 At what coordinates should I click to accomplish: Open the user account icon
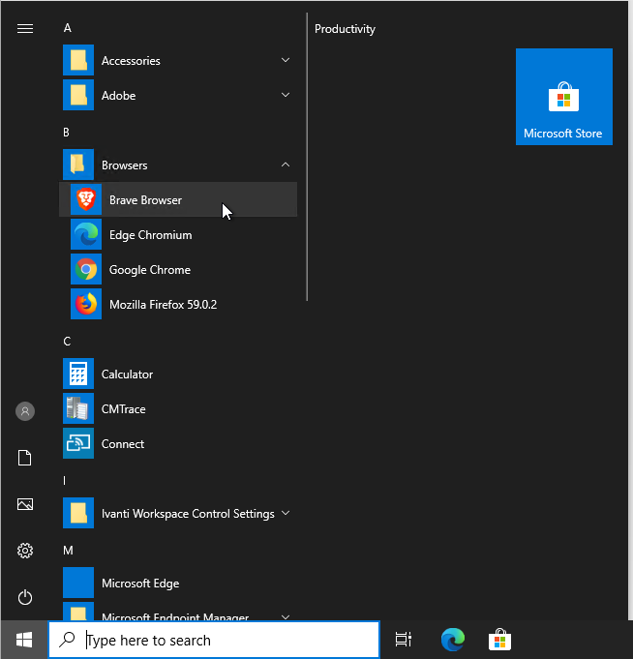(25, 411)
